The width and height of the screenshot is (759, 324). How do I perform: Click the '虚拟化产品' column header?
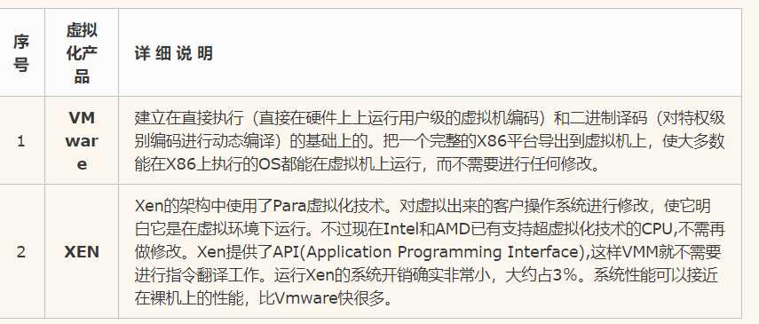pos(82,52)
